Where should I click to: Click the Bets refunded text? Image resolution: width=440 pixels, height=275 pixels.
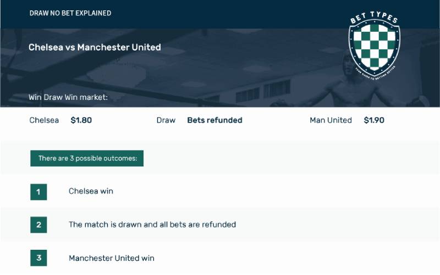pyautogui.click(x=215, y=120)
